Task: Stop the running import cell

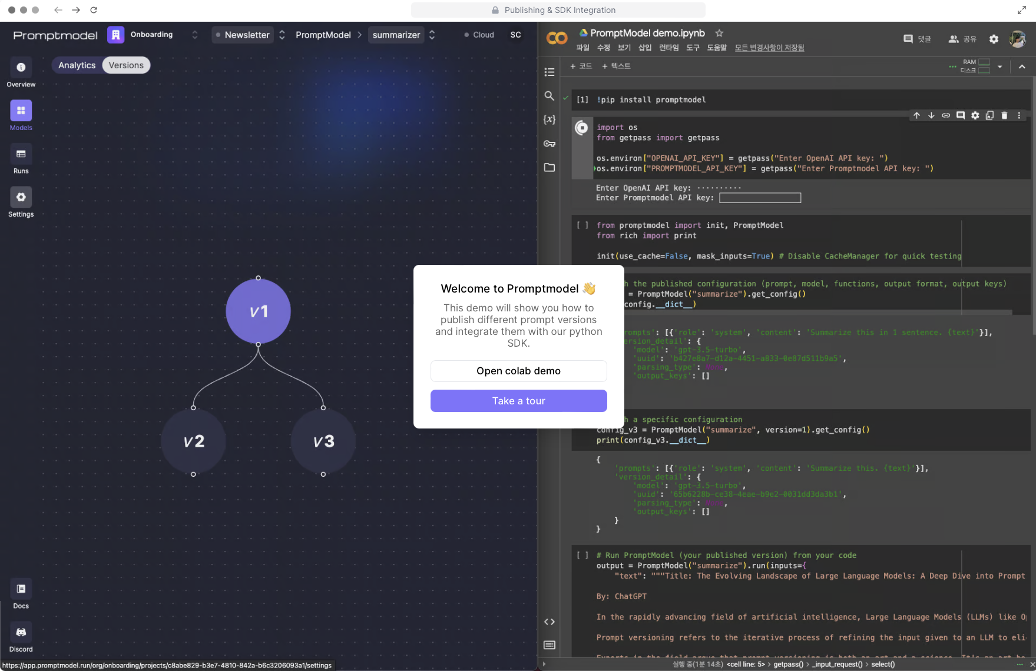Action: point(582,127)
